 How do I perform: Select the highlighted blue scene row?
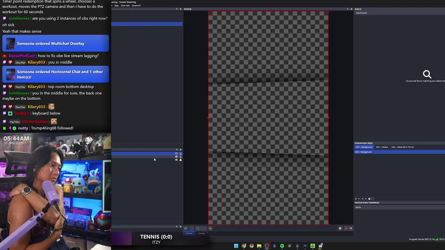[147, 24]
